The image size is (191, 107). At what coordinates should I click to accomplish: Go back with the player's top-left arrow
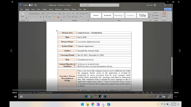pos(12,2)
